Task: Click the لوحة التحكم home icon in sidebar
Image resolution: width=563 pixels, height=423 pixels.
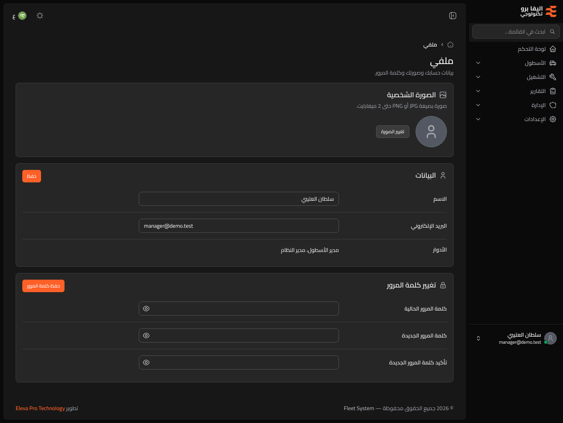Action: point(553,49)
